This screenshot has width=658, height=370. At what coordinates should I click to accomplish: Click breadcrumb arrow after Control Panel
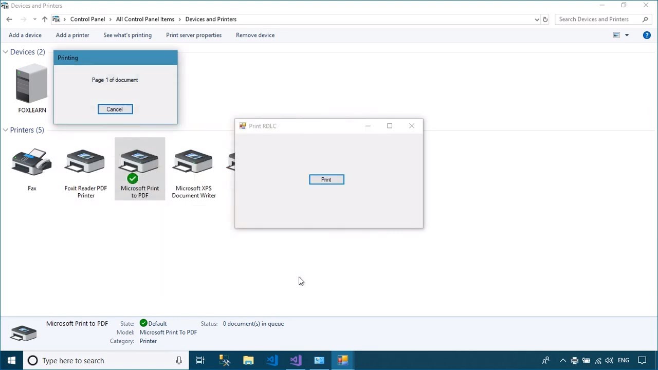click(111, 19)
